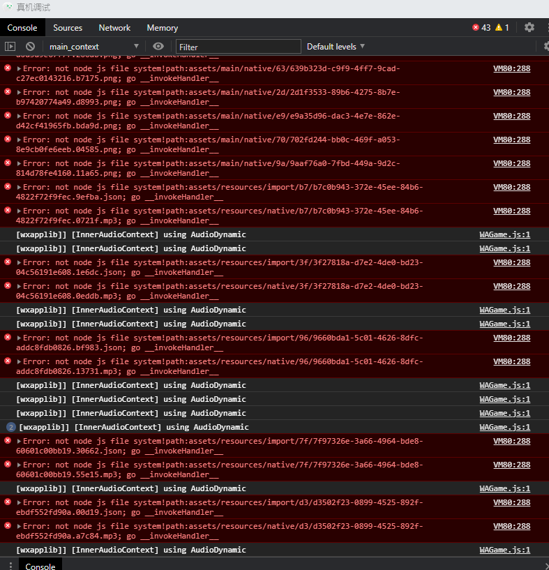Click red error icon of native/96 mp3 row
Screen dimensions: 549x570
pyautogui.click(x=8, y=361)
